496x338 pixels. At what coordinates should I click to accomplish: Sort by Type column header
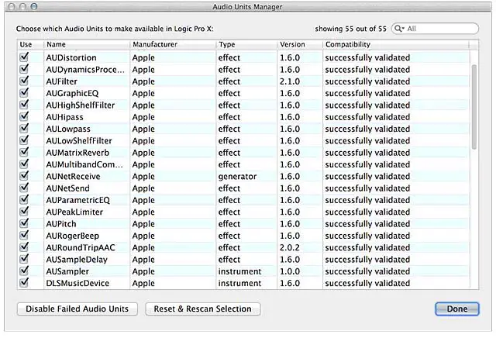246,45
